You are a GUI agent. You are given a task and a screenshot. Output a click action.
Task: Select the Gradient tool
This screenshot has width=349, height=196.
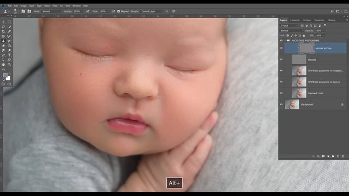(9, 46)
